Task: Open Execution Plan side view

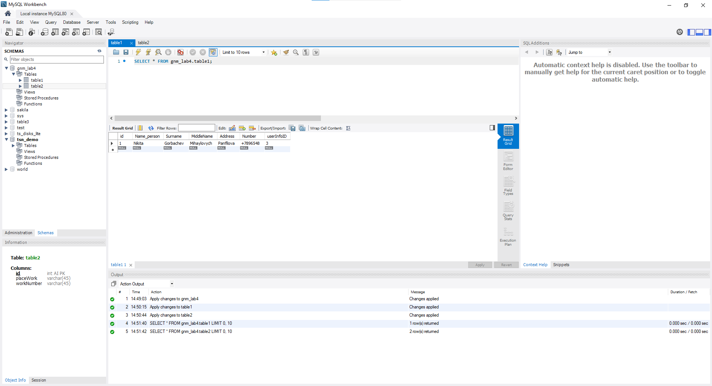Action: [508, 236]
